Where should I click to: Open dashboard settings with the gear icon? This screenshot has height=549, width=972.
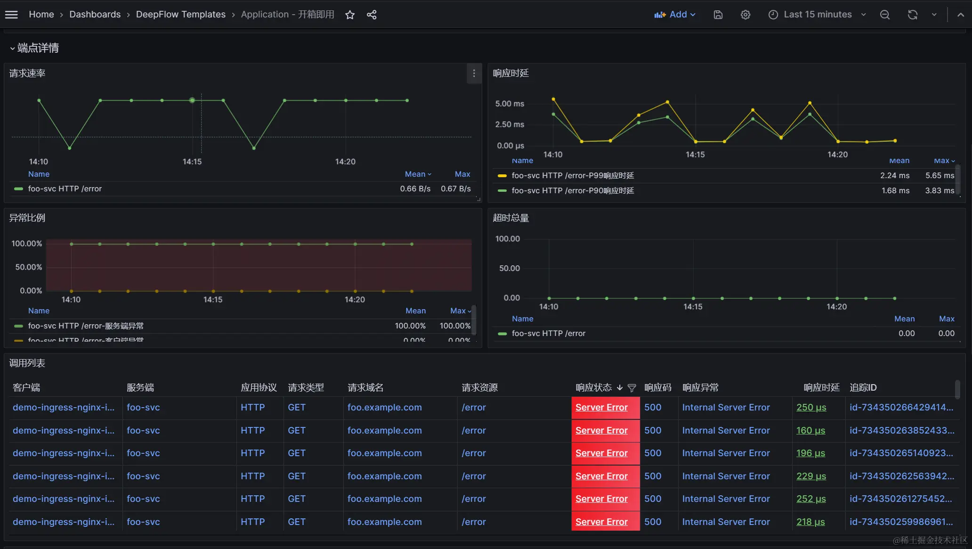pyautogui.click(x=745, y=15)
